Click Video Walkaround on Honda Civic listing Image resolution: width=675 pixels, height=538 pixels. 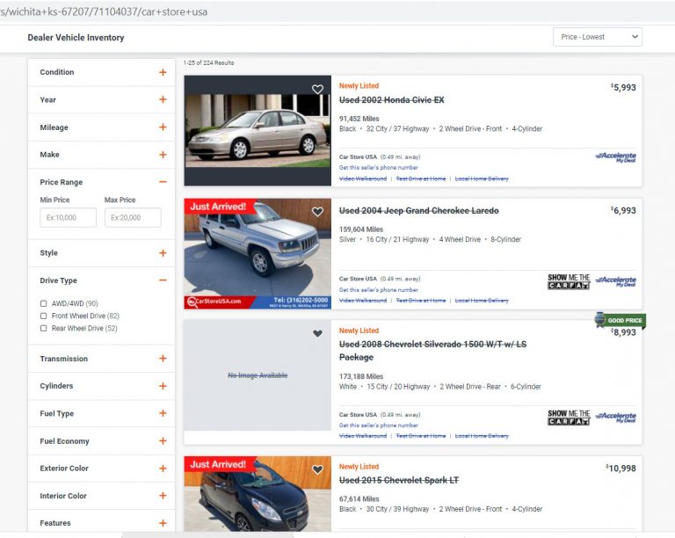363,178
